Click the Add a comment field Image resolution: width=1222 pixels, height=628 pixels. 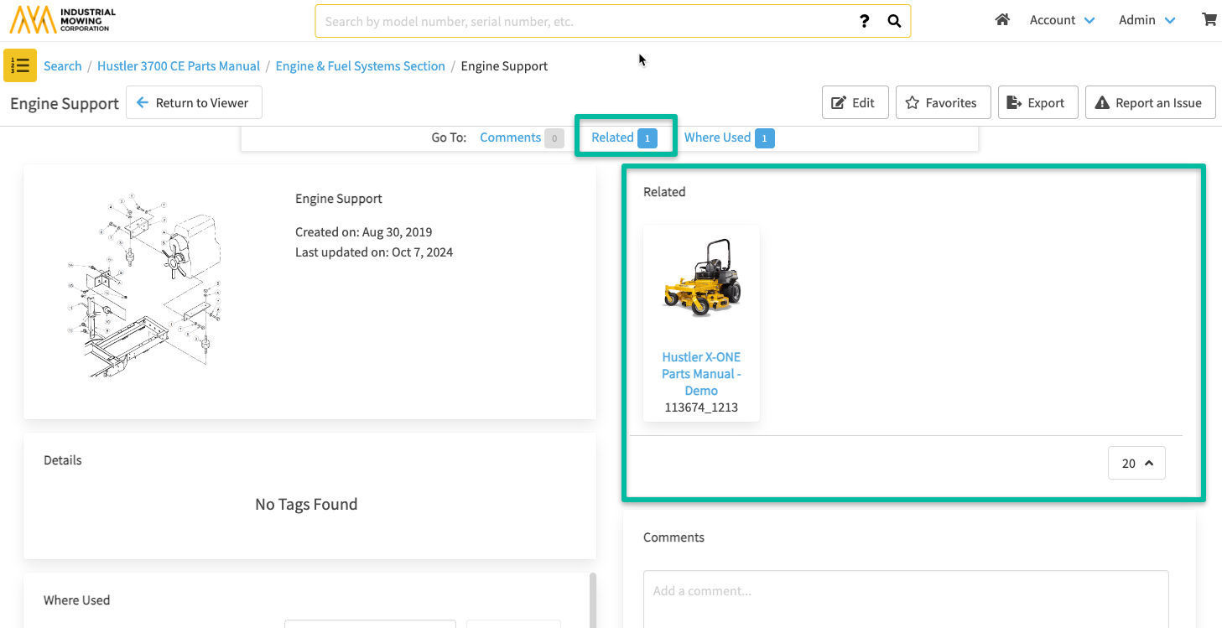[905, 591]
